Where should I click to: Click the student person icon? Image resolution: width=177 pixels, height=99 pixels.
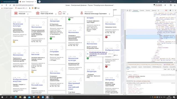coord(82,13)
